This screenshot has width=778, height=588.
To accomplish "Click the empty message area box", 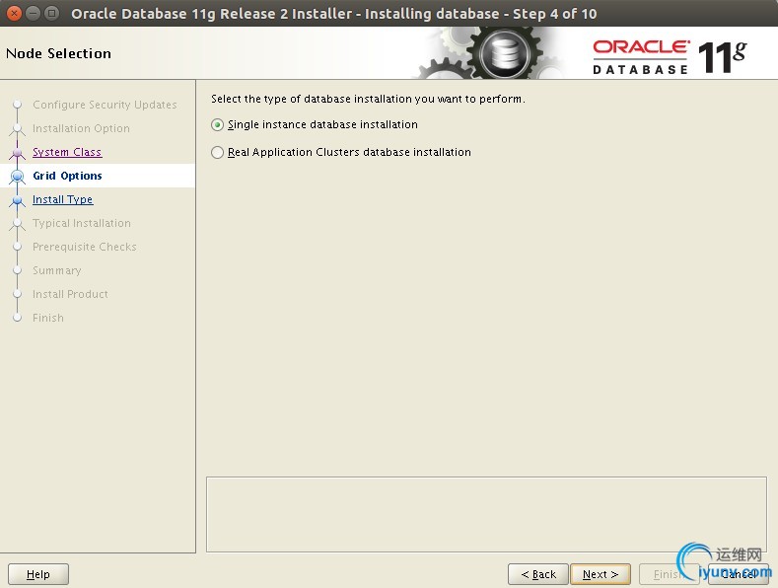I will (x=486, y=514).
